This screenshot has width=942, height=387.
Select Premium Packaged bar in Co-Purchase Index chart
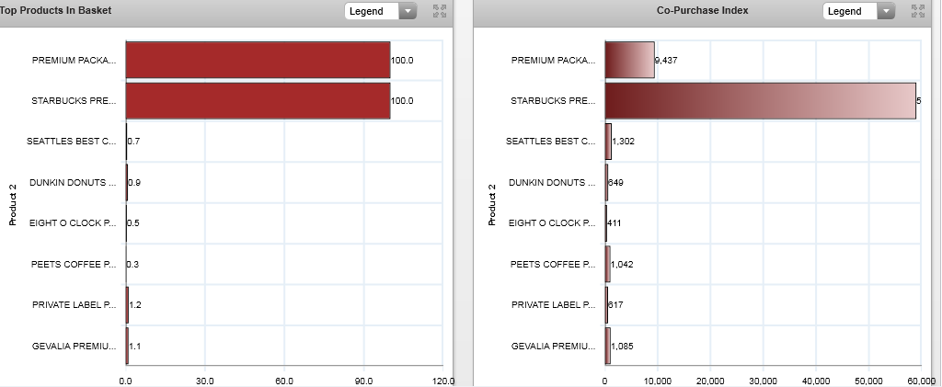pyautogui.click(x=629, y=60)
